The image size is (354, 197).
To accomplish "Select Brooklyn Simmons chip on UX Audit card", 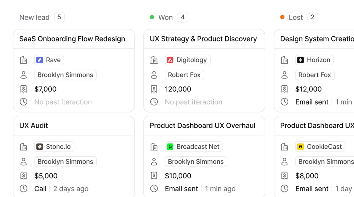I will coord(65,162).
